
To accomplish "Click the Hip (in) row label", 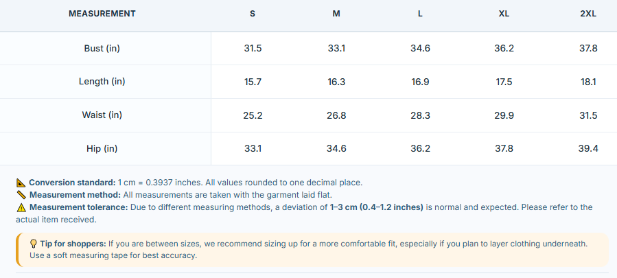I will coord(102,149).
